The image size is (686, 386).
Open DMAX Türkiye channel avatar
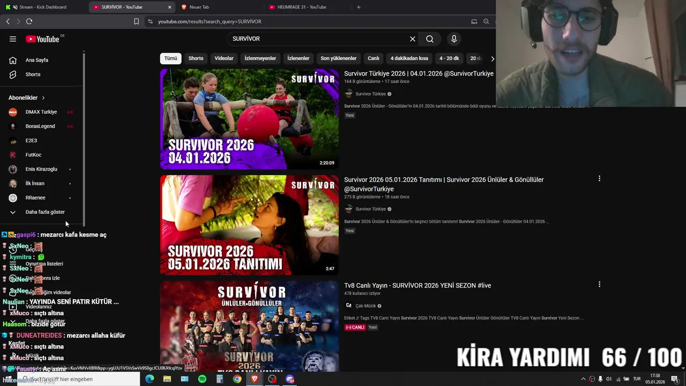click(13, 112)
